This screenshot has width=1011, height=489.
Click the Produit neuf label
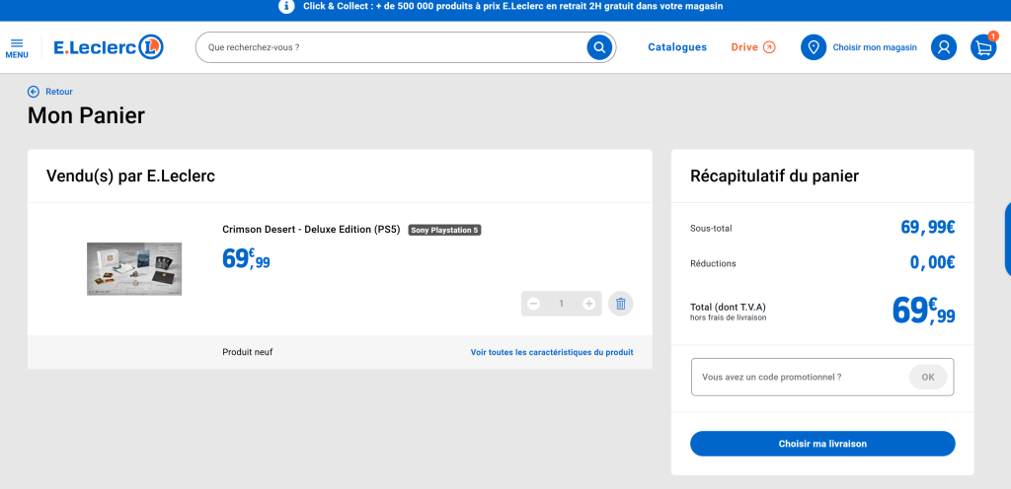click(248, 352)
